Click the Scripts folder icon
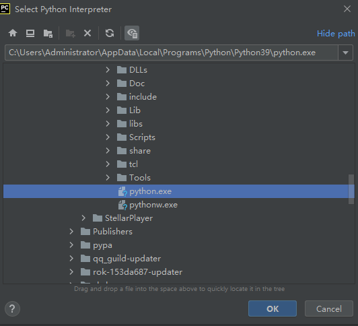This screenshot has width=358, height=326. (x=122, y=137)
